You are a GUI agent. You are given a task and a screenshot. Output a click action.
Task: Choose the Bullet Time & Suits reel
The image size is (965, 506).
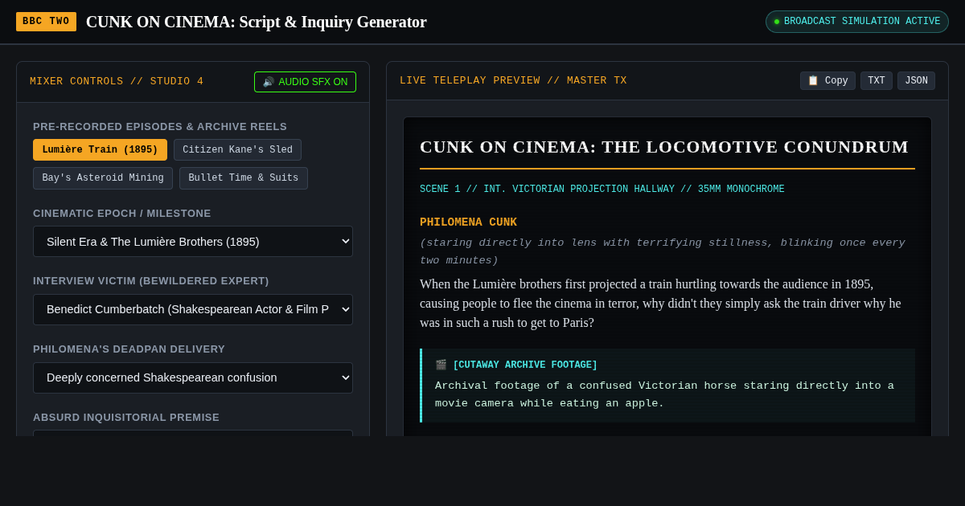tap(244, 178)
